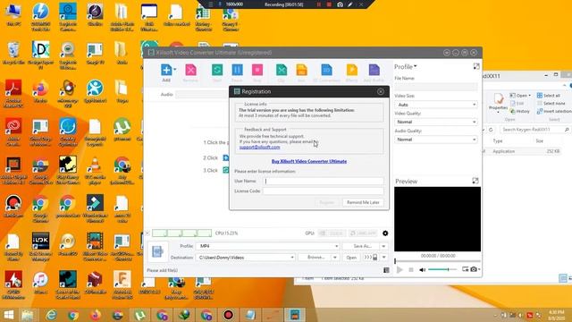572x322 pixels.
Task: Open the Add icon's dropdown arrow
Action: (x=175, y=70)
